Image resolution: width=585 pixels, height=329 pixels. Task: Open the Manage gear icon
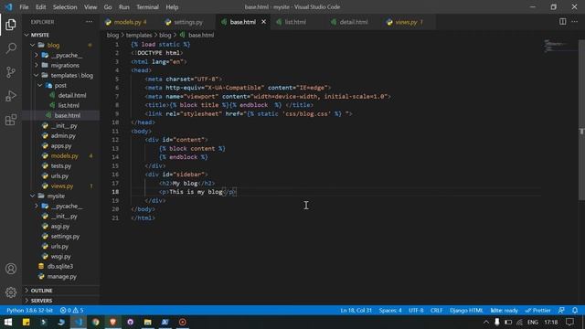point(11,292)
